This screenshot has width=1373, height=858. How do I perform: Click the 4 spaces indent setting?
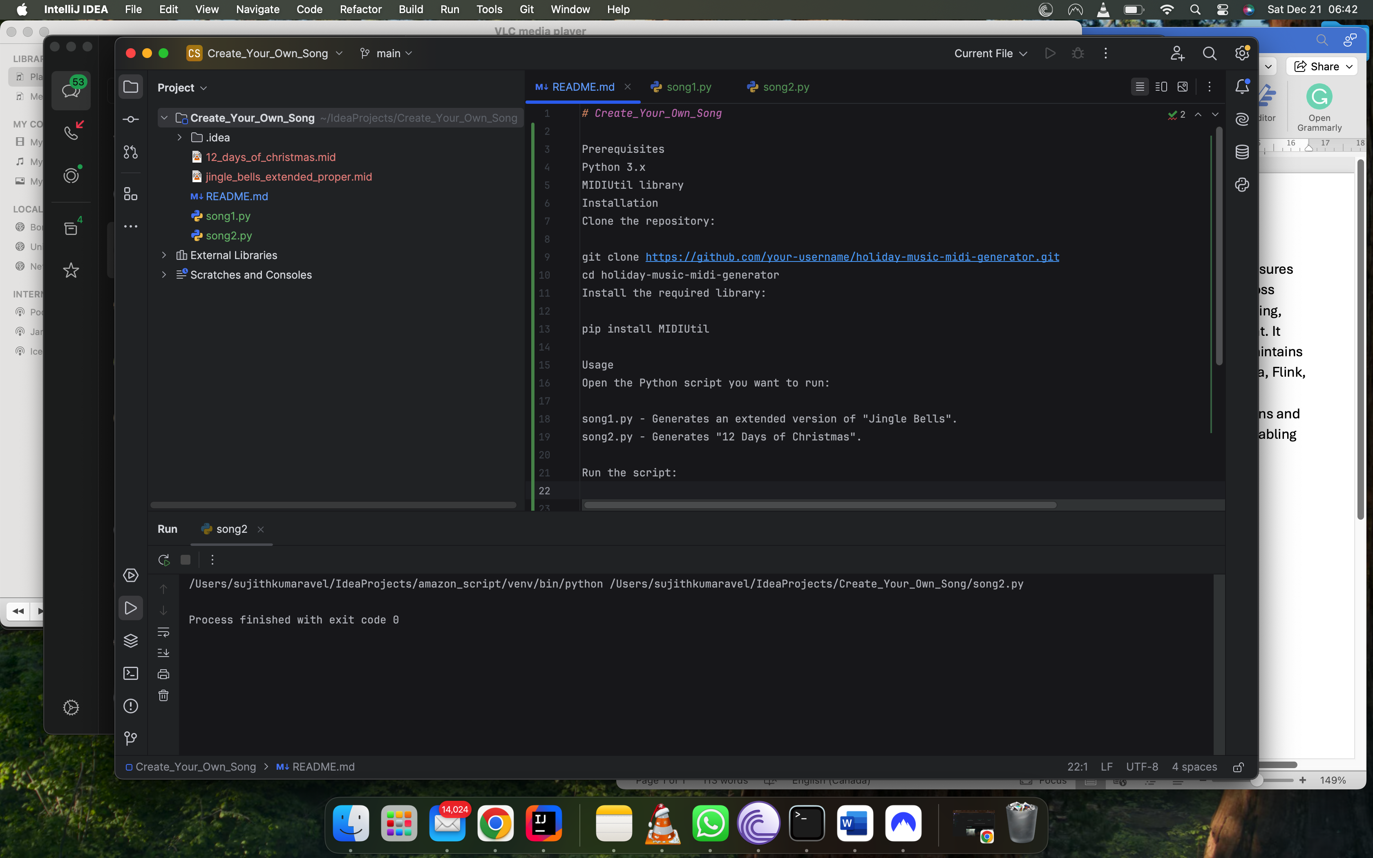pyautogui.click(x=1194, y=766)
